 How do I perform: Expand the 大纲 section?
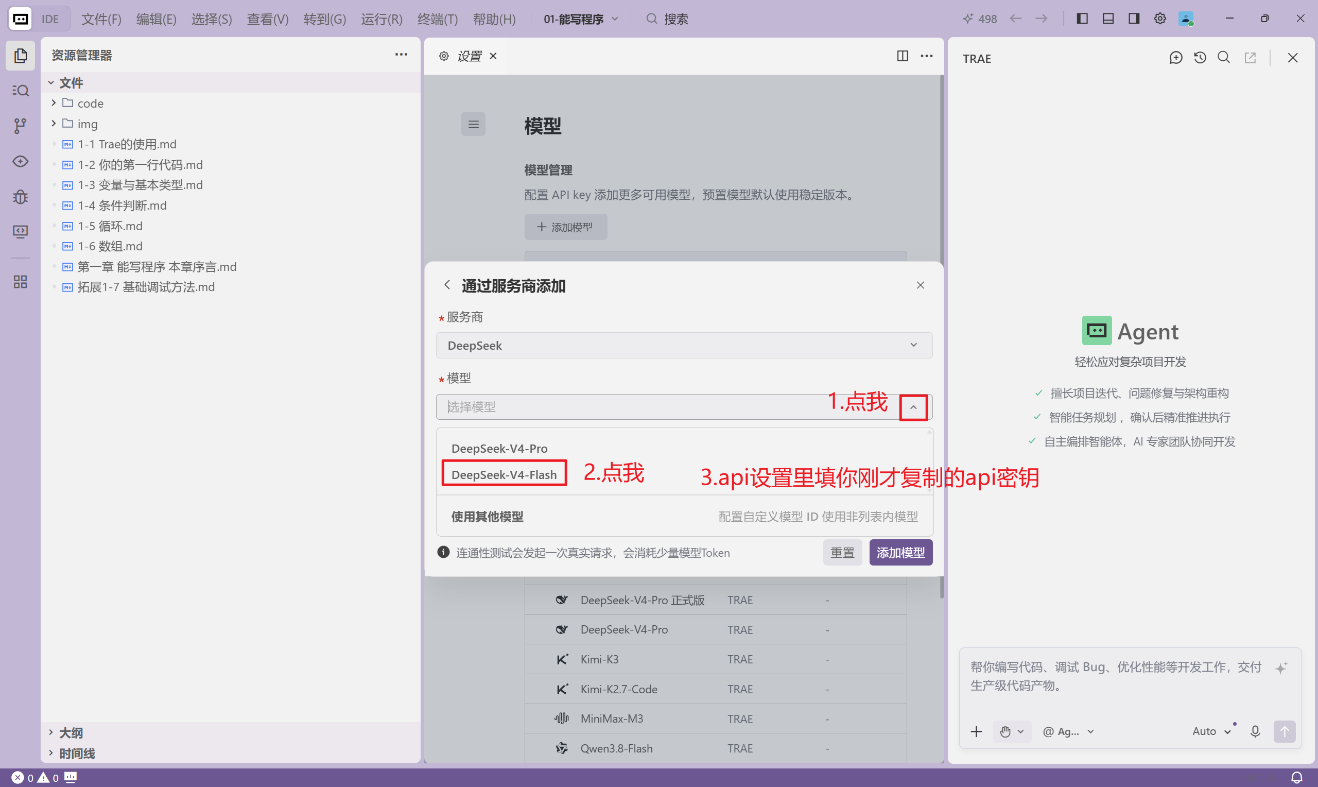[x=51, y=732]
